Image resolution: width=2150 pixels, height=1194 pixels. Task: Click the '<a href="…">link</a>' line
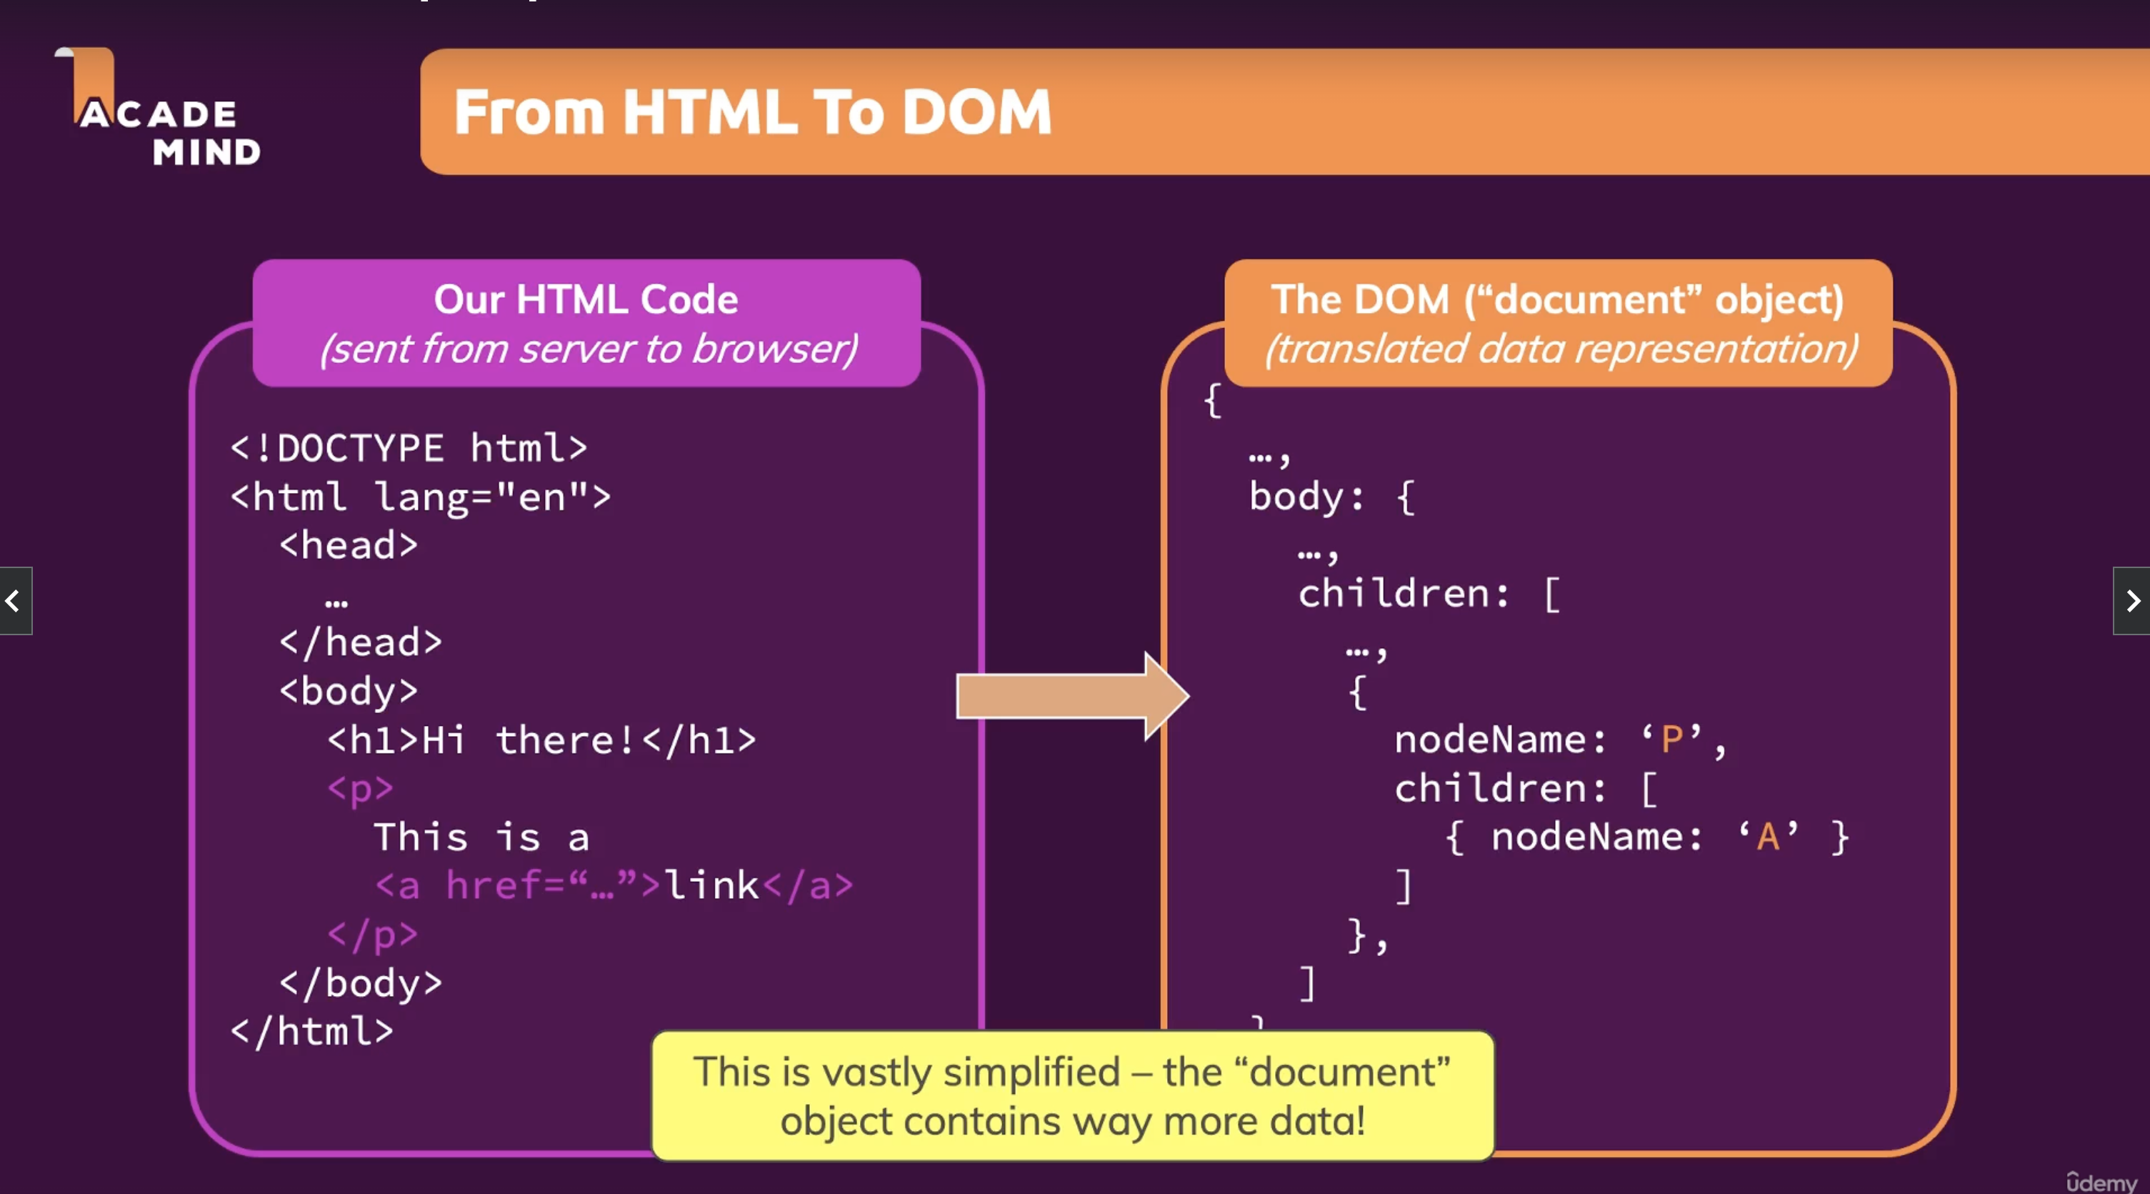(614, 885)
